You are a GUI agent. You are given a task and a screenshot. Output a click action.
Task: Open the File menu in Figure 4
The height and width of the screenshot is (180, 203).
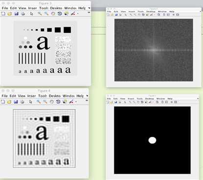4,96
